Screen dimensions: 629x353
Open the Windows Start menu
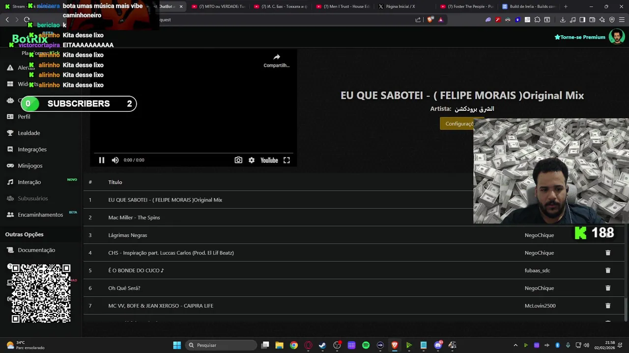click(177, 345)
